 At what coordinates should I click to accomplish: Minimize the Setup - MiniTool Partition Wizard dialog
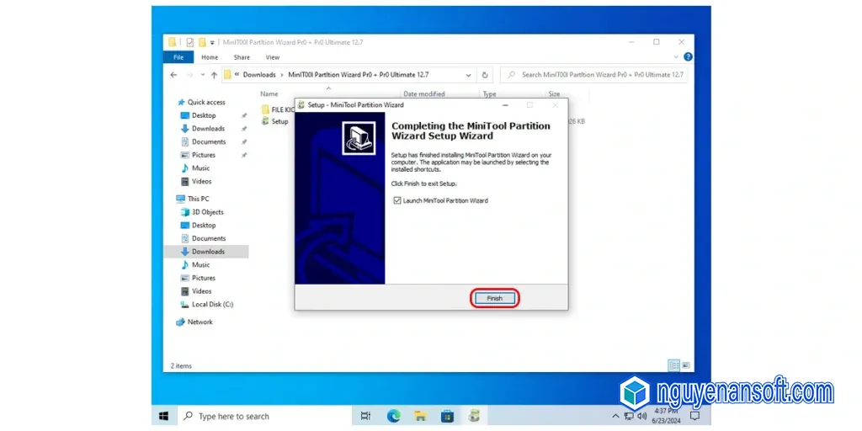pos(505,104)
